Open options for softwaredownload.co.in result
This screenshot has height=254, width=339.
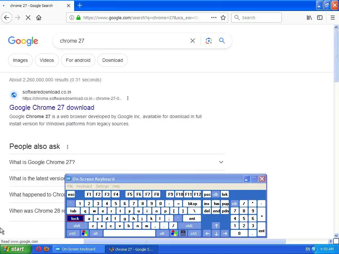tap(128, 98)
